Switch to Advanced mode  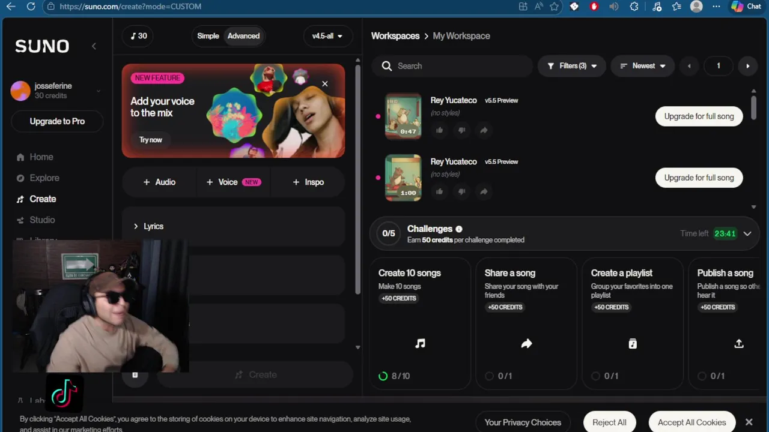point(243,36)
